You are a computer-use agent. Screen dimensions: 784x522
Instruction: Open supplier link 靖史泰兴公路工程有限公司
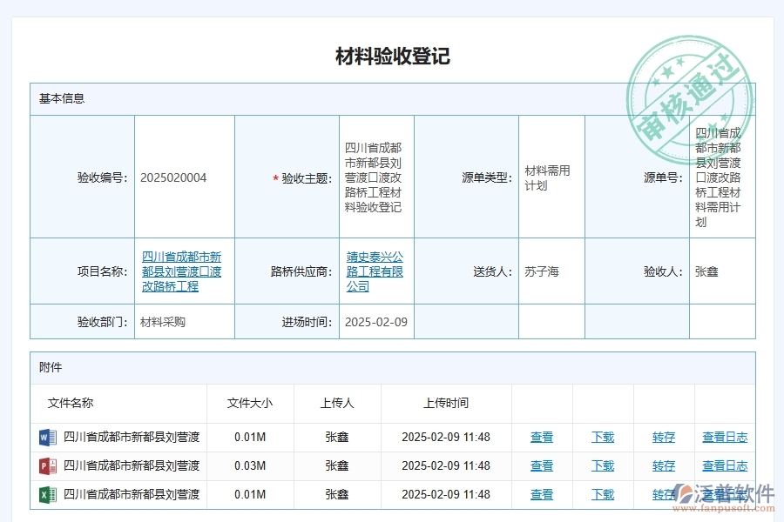(x=375, y=271)
